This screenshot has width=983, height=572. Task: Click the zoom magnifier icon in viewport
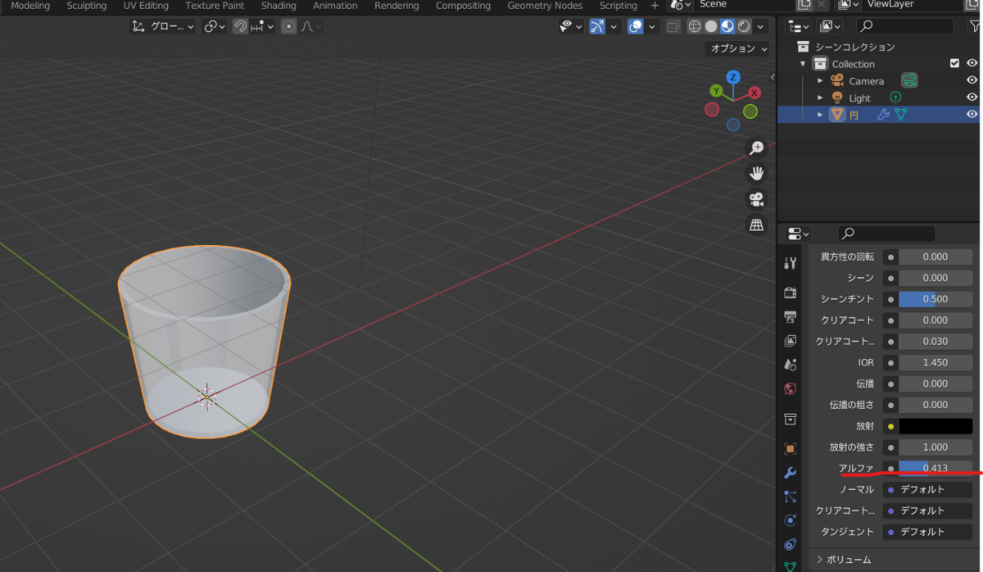coord(757,148)
